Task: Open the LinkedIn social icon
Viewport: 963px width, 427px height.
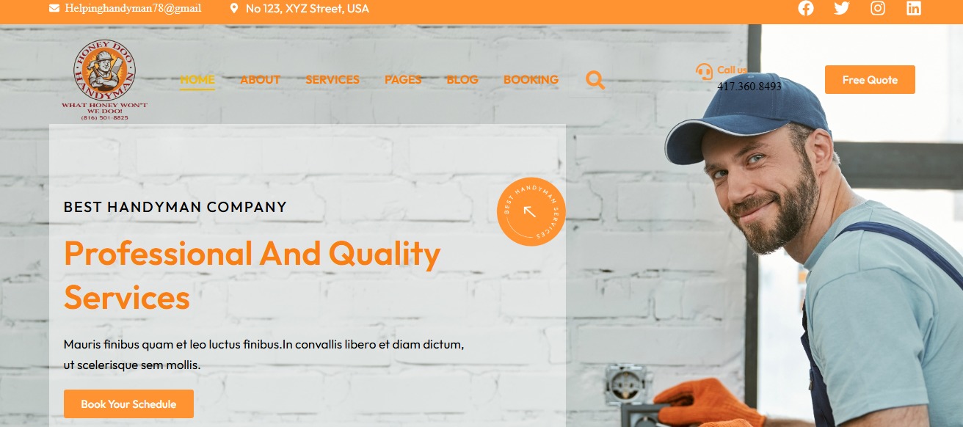Action: (913, 8)
